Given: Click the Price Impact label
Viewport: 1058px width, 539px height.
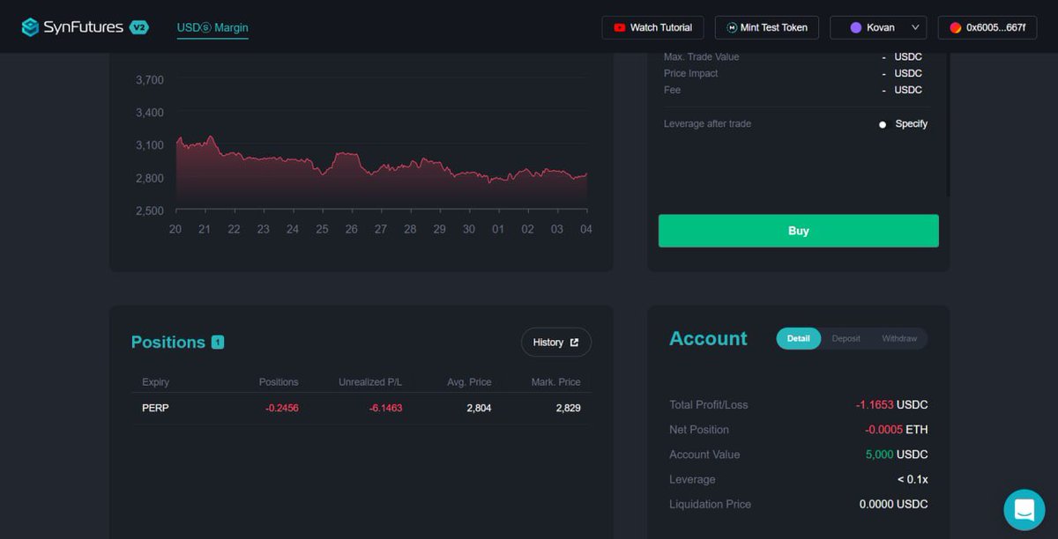Looking at the screenshot, I should (x=690, y=73).
